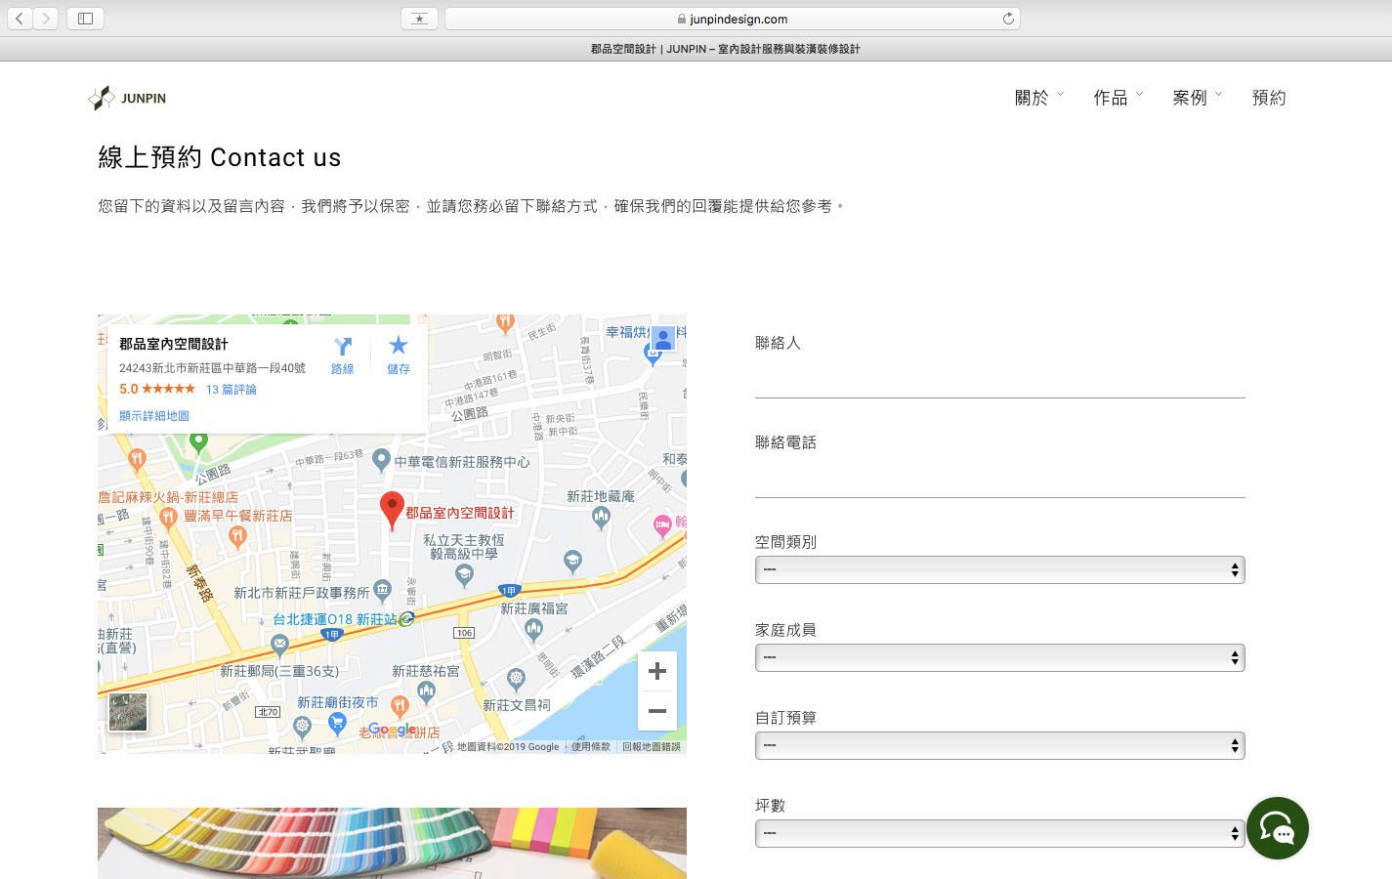Toggle the Safari sidebar button
The image size is (1392, 879).
86,19
